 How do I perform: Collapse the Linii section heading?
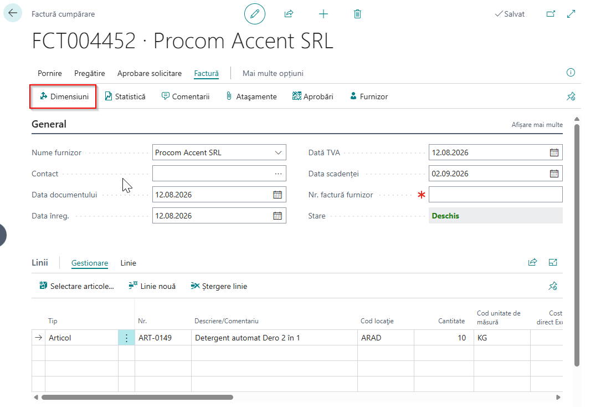pyautogui.click(x=40, y=263)
